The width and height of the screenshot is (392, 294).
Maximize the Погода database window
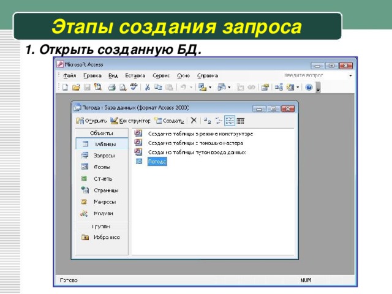(x=274, y=109)
